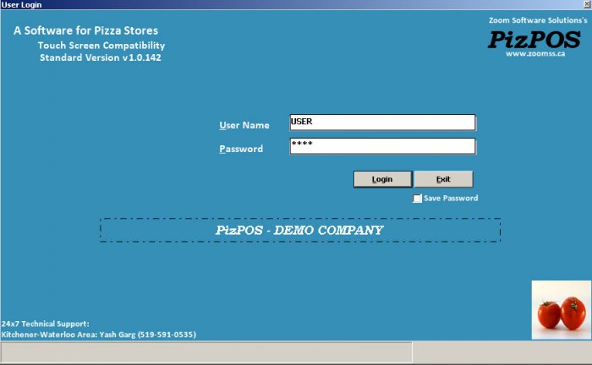Click the User Name label
592x365 pixels.
(x=244, y=125)
